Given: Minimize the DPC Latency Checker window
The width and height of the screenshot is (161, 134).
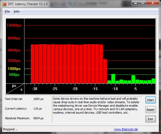Looking at the screenshot, I should 136,3.
